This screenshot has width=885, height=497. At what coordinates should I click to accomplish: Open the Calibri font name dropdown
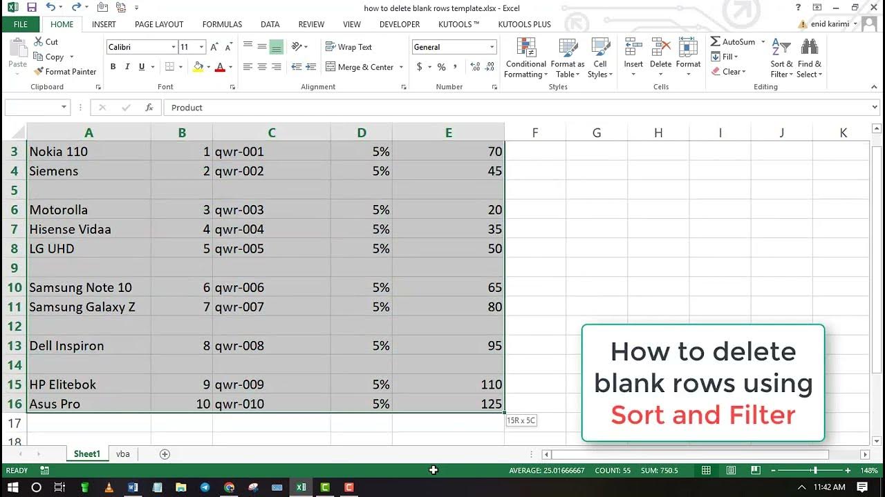click(x=173, y=47)
